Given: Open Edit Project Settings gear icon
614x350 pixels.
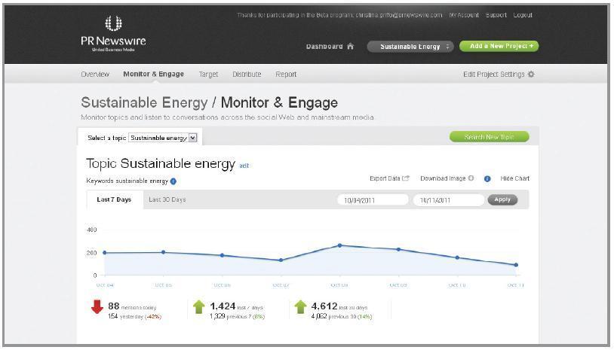Looking at the screenshot, I should click(x=531, y=75).
